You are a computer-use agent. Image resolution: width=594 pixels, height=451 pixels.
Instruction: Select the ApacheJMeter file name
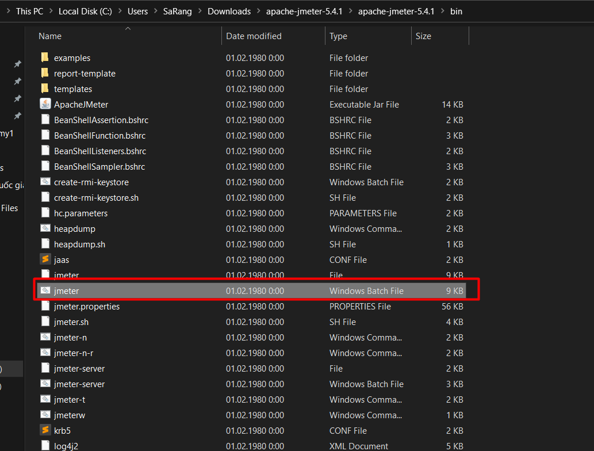tap(81, 105)
